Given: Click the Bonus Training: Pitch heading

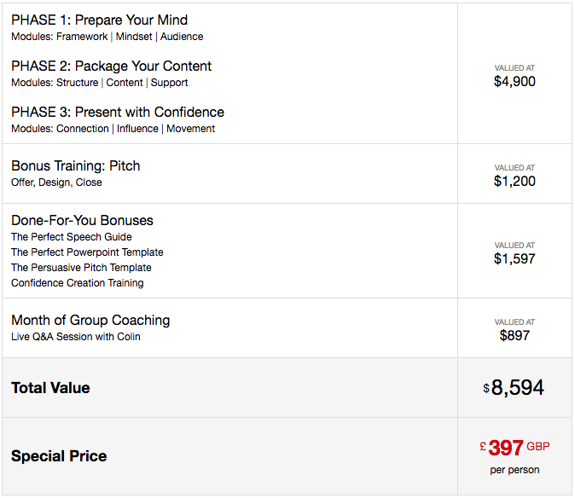Looking at the screenshot, I should point(75,165).
